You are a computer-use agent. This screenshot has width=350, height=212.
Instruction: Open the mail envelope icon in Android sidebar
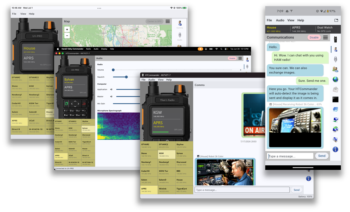(335, 90)
